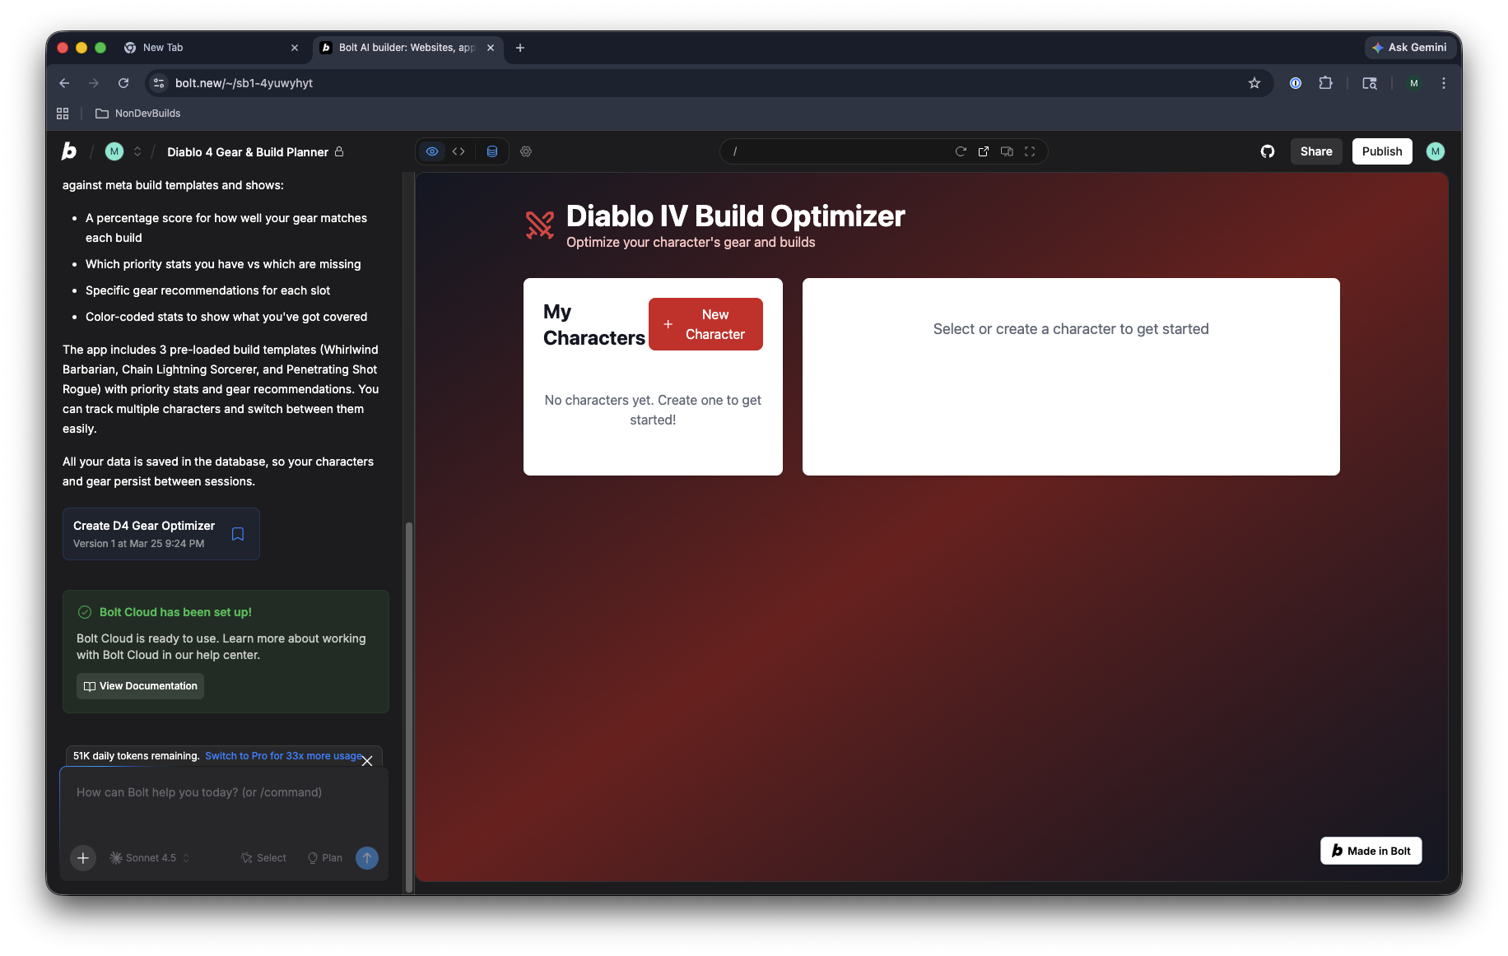Viewport: 1508px width, 956px height.
Task: Switch to the Bolt AI builder browser tab
Action: tap(403, 48)
